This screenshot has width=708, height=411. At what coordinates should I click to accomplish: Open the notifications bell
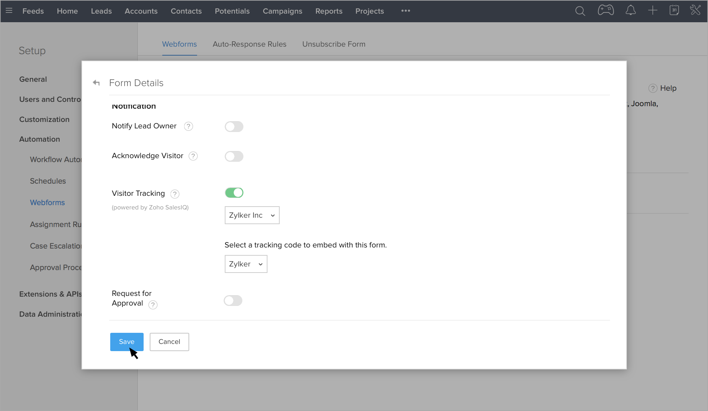(x=630, y=10)
